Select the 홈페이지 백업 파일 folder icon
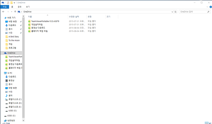The image size is (212, 124). (x=29, y=31)
